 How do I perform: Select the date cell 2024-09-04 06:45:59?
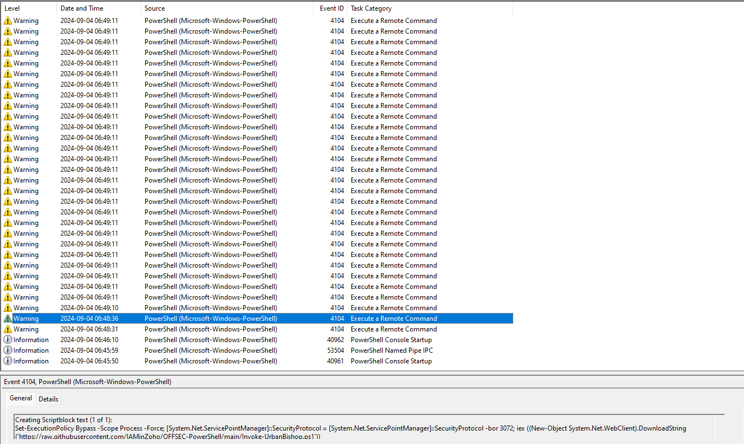click(89, 350)
